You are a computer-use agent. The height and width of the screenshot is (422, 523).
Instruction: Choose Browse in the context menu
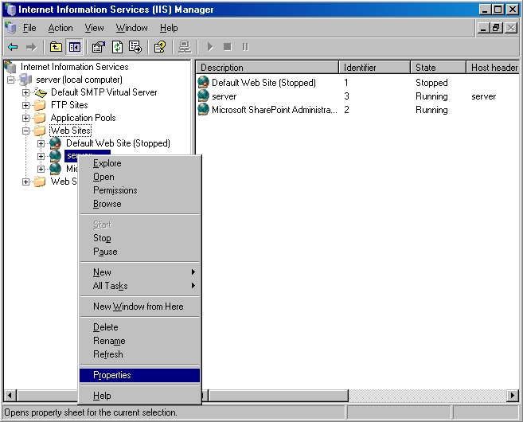point(139,204)
